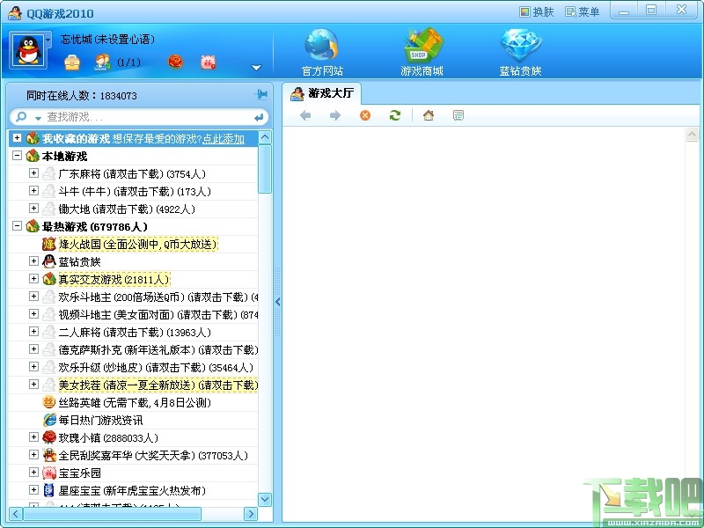
Task: Submit the game search with the enter arrow
Action: [259, 118]
